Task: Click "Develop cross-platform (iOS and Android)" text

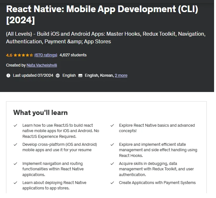Action: (60, 147)
